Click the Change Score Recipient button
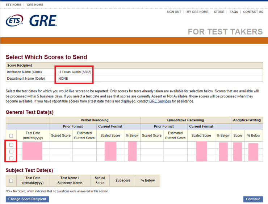The image size is (268, 204). click(28, 199)
